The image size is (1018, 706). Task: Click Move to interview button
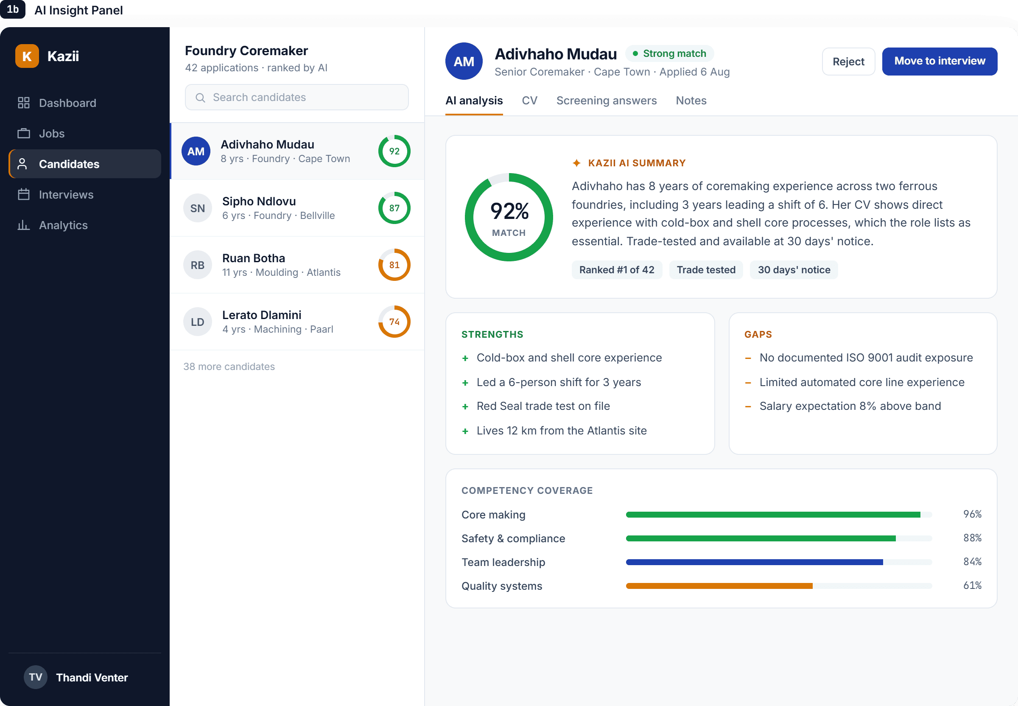[x=939, y=62]
